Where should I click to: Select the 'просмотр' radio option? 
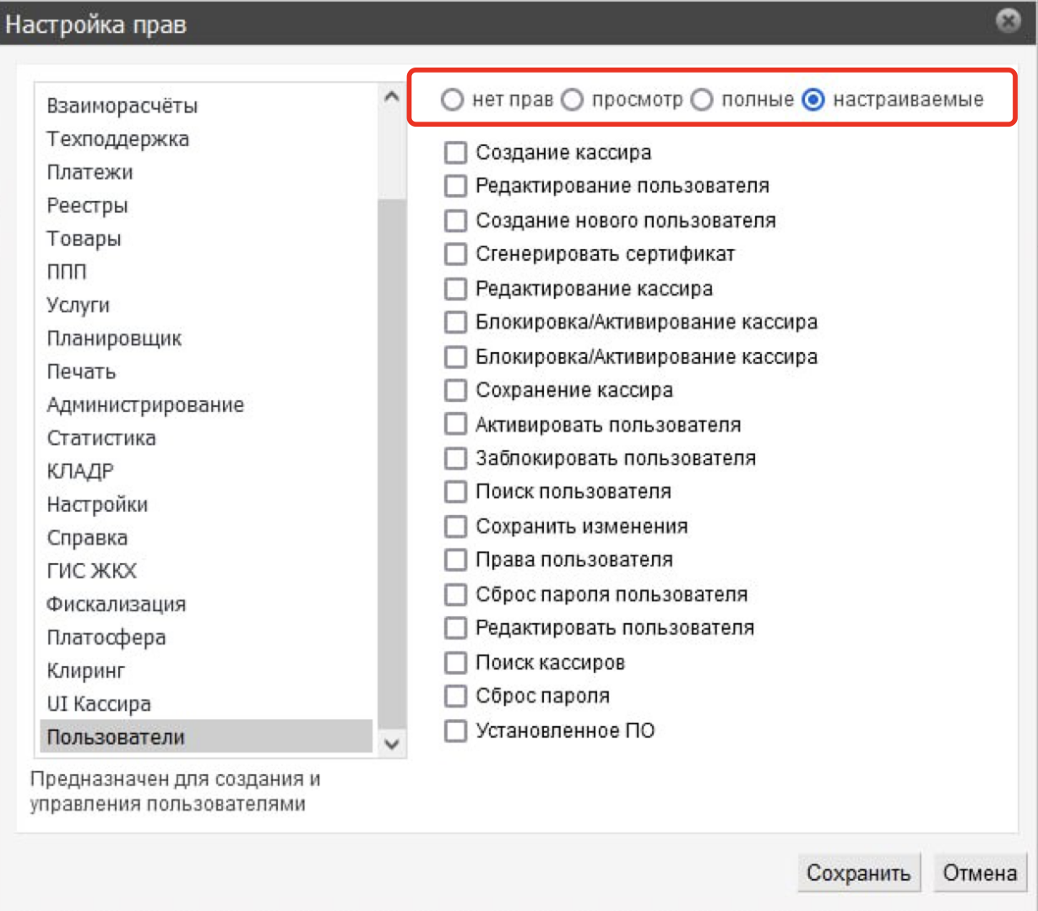click(x=573, y=100)
